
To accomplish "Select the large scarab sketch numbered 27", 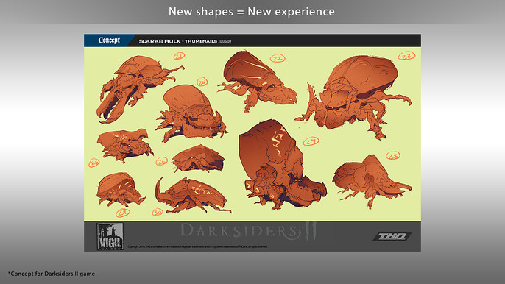I will point(283,164).
